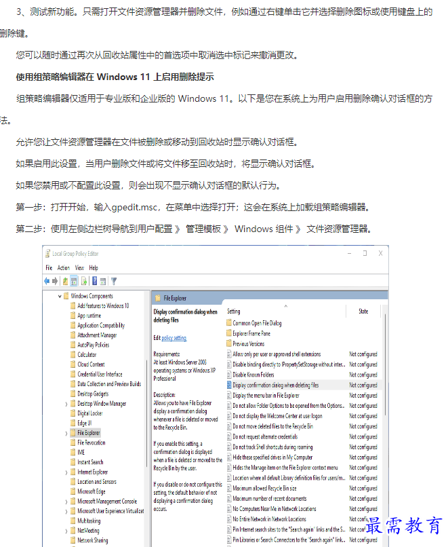Click the folder icon next to Explorer Frame Pane
Image resolution: width=448 pixels, height=547 pixels.
pos(229,333)
